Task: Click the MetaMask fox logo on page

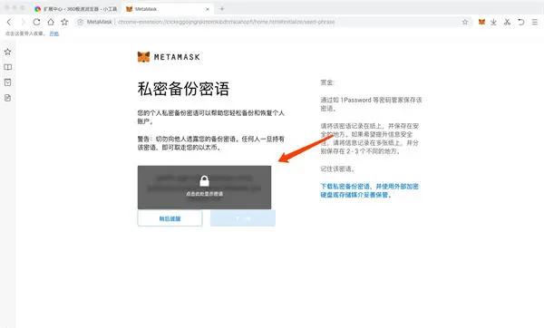Action: [143, 57]
